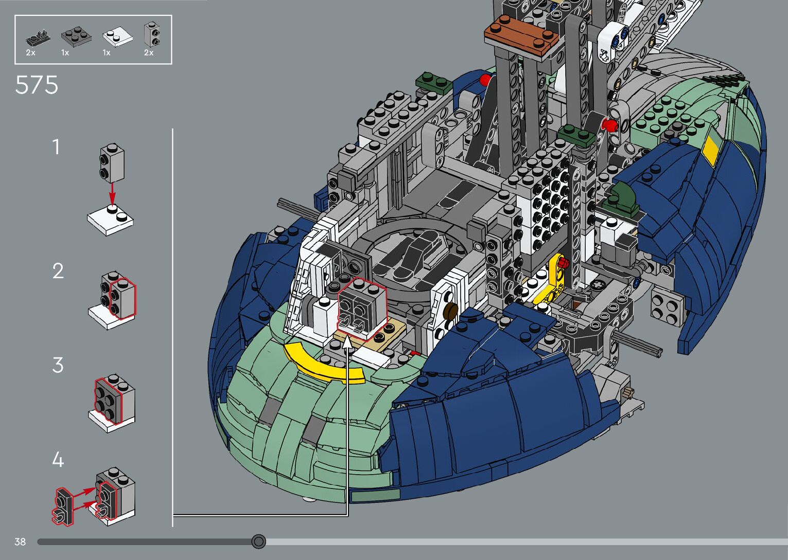Click the step number 575

(37, 85)
